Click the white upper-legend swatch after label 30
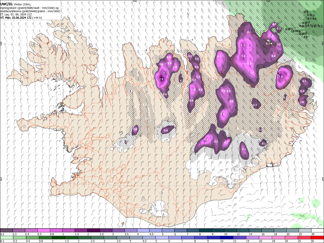This screenshot has width=324, height=243. coord(318,231)
